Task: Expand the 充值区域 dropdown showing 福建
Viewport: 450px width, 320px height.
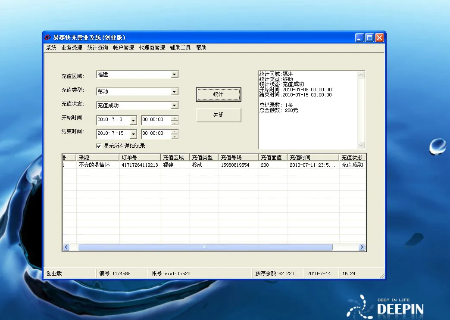Action: click(174, 75)
